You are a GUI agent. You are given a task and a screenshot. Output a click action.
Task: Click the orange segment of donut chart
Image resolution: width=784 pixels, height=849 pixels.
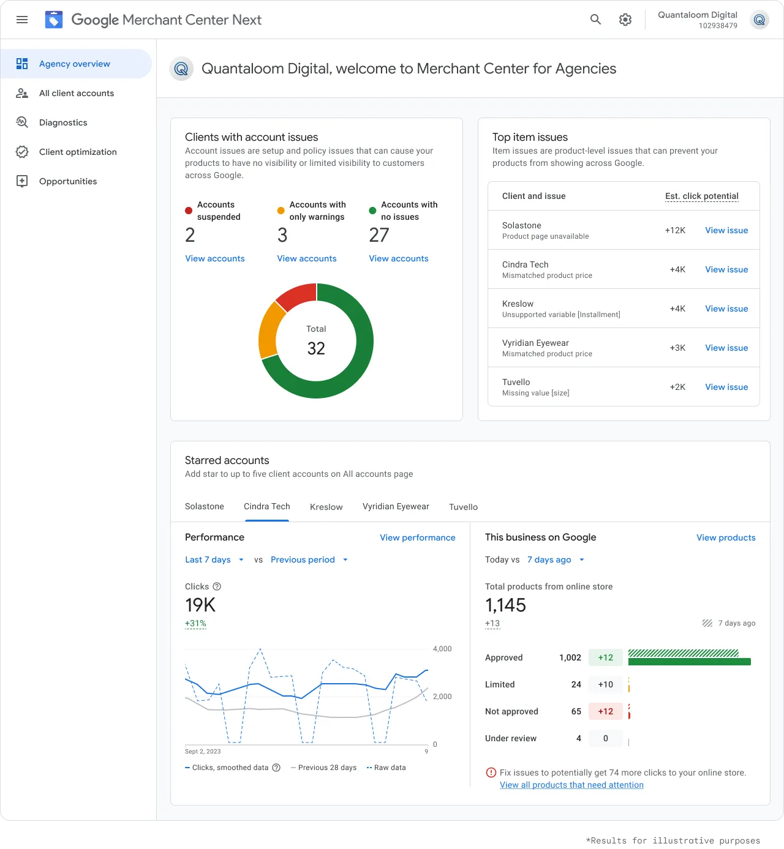[x=269, y=331]
